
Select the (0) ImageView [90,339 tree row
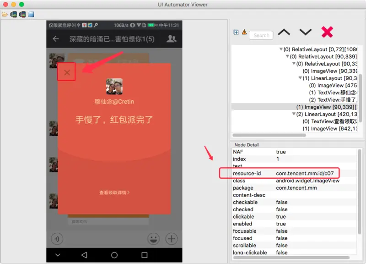click(330, 71)
